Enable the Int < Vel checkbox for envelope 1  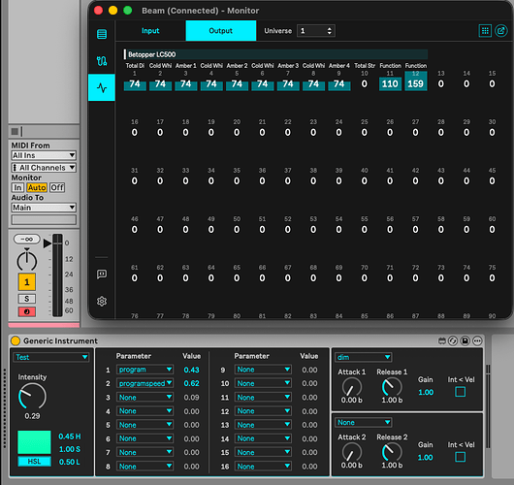(461, 392)
